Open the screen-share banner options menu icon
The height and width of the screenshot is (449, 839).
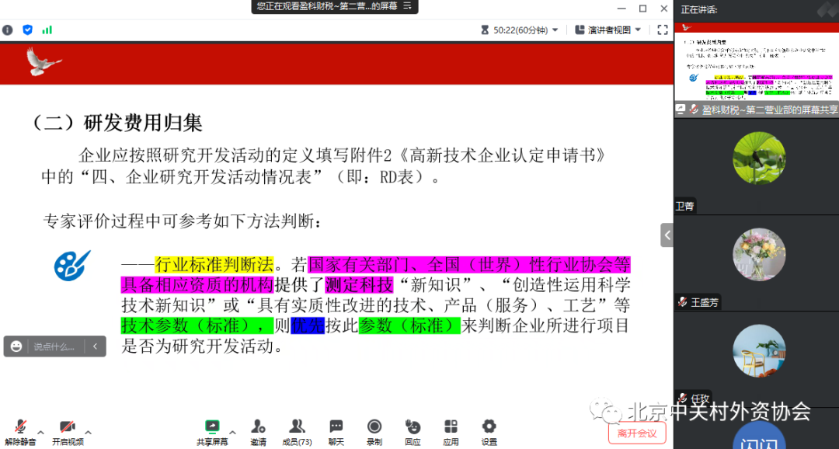(407, 6)
